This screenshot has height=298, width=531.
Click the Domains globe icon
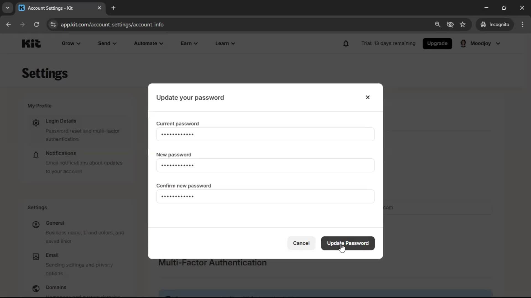coord(35,289)
